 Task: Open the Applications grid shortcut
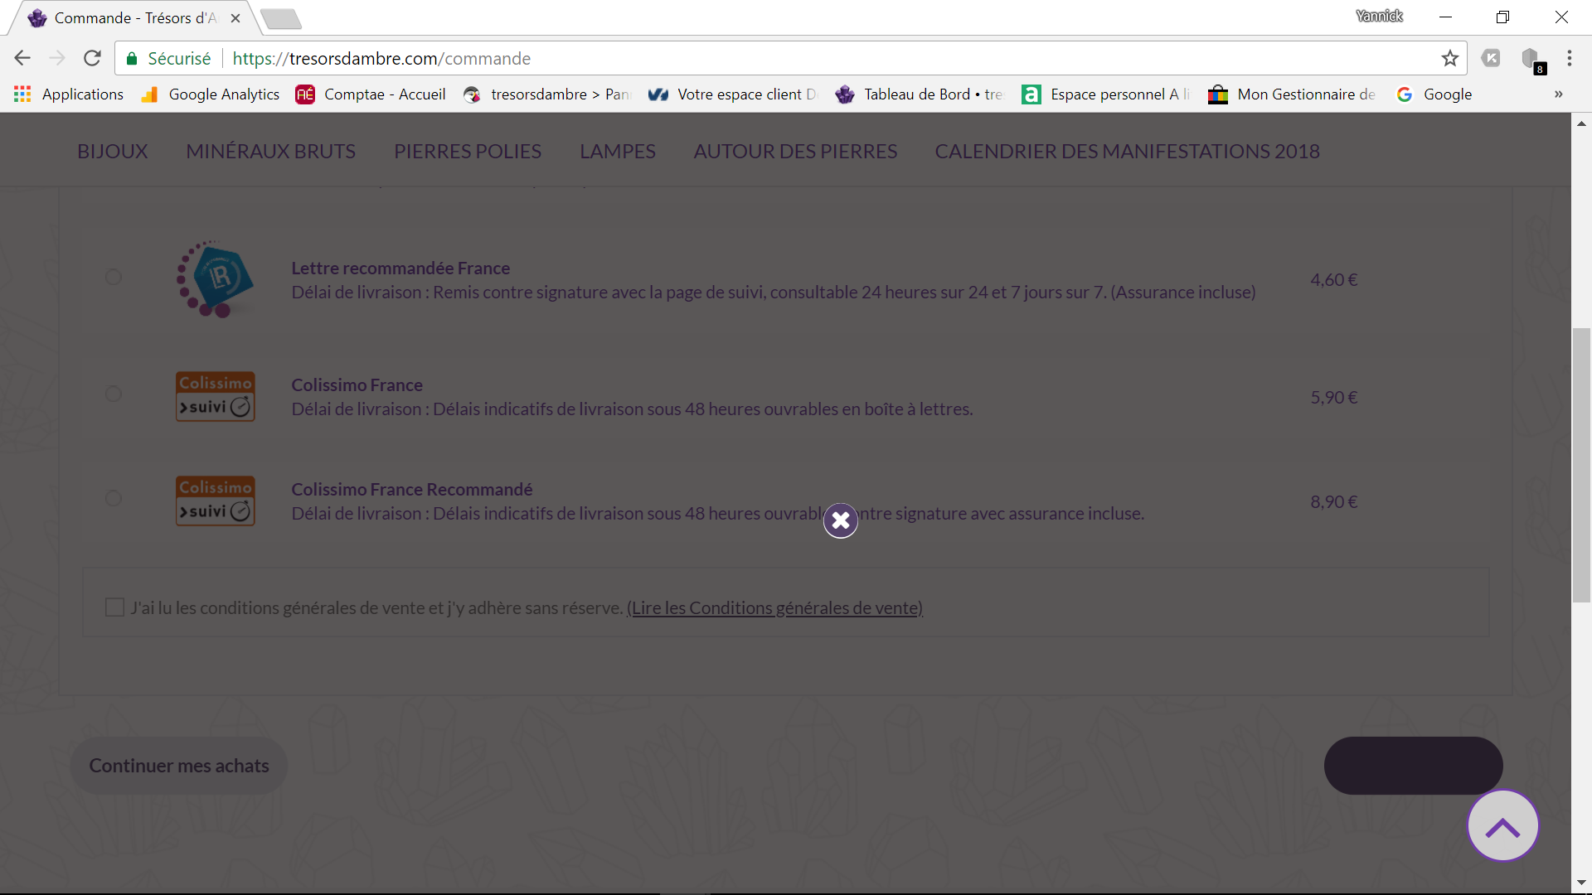coord(69,94)
